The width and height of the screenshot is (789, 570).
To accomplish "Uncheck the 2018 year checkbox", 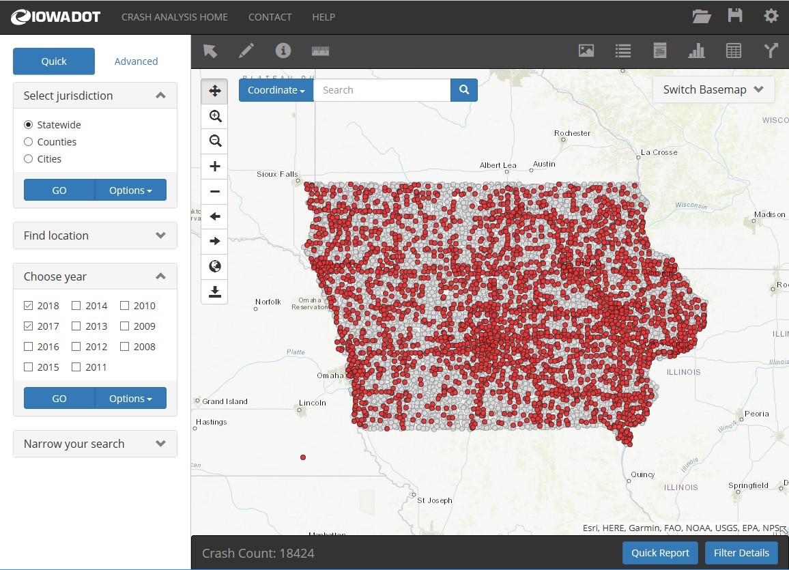I will (29, 306).
